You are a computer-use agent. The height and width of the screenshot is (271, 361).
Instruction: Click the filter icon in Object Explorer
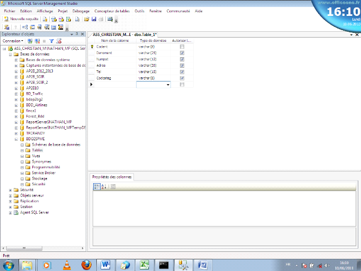coord(51,41)
